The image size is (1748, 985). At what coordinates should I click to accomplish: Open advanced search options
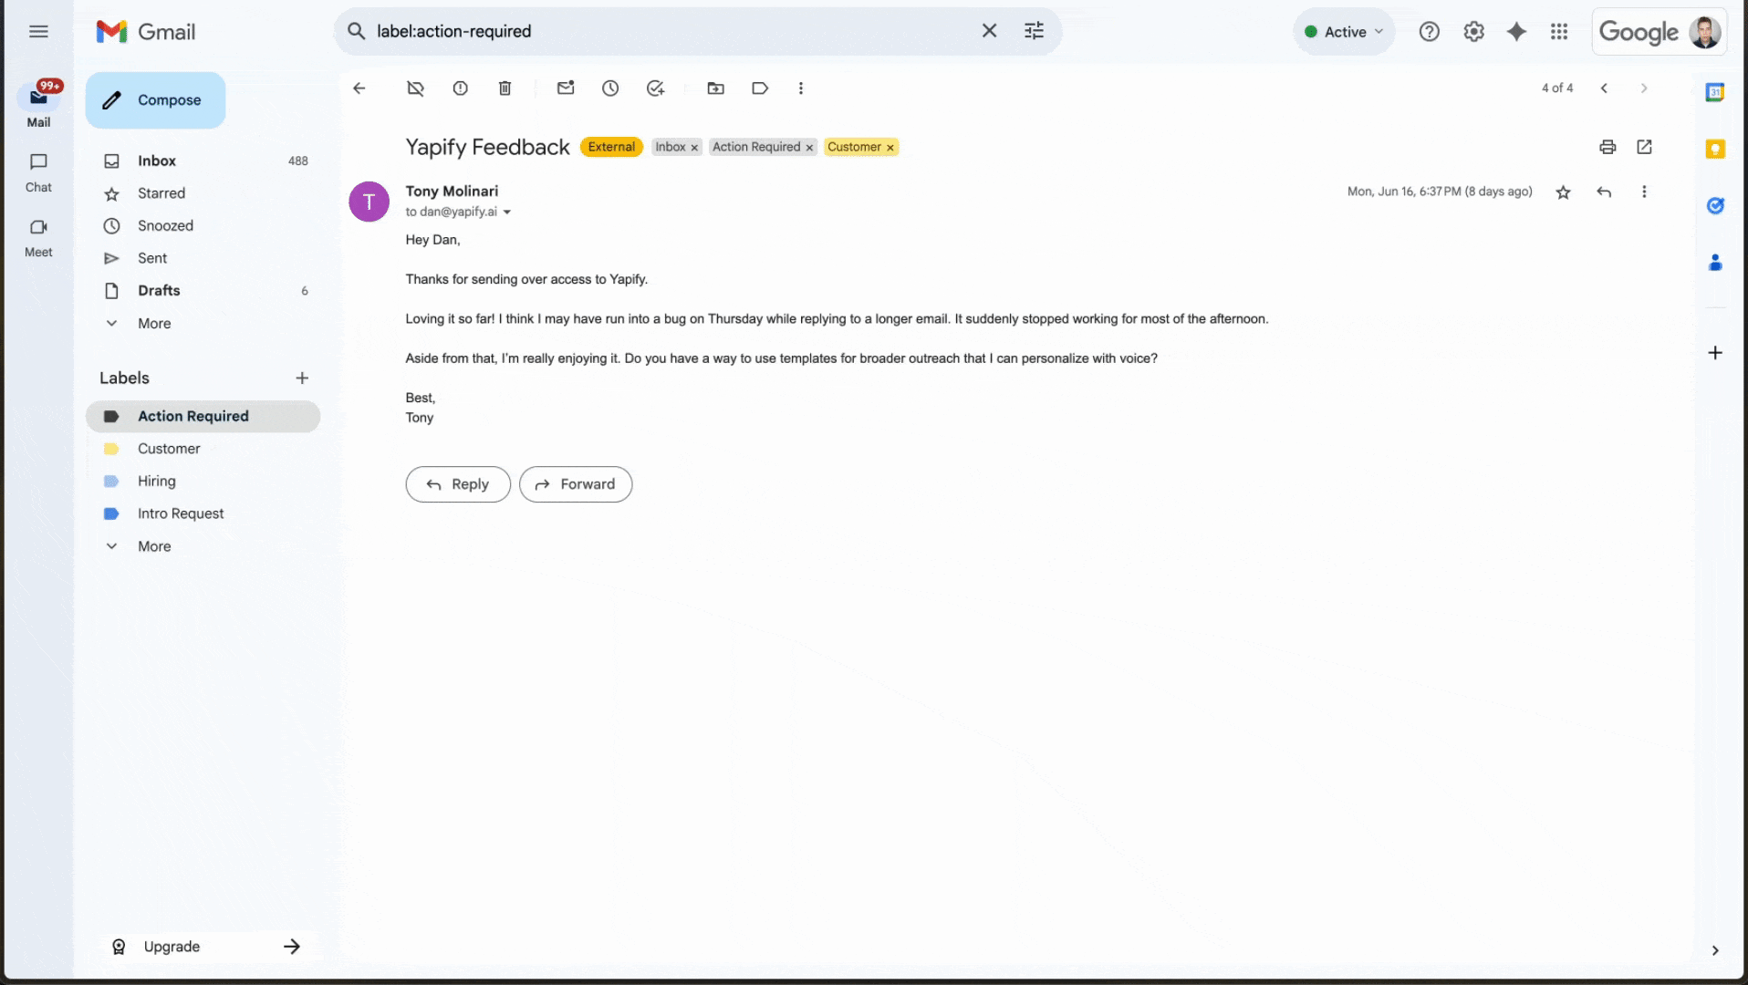[1034, 30]
